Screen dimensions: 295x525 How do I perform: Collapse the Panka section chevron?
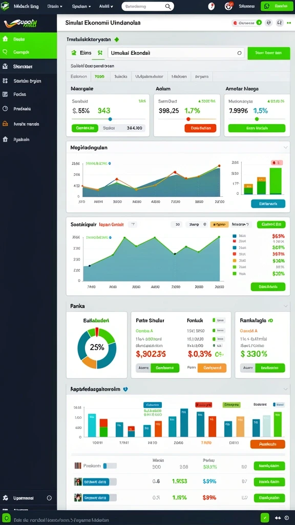[x=286, y=306]
